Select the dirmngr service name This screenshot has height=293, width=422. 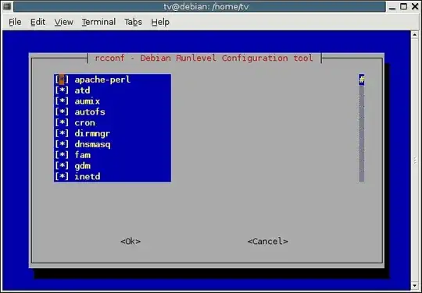coord(92,133)
